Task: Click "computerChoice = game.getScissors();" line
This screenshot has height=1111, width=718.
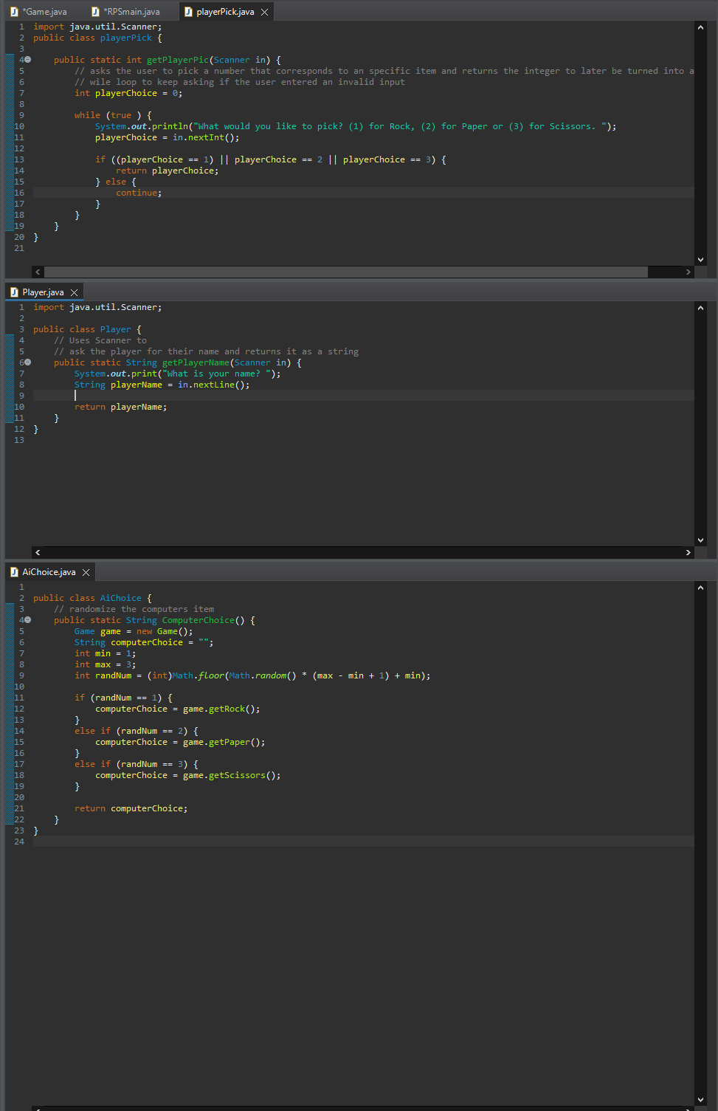Action: coord(188,775)
